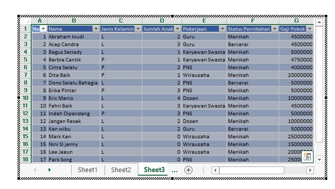Expand the Jenis Kelamin filter dropdown
The image size is (335, 189).
pyautogui.click(x=138, y=29)
